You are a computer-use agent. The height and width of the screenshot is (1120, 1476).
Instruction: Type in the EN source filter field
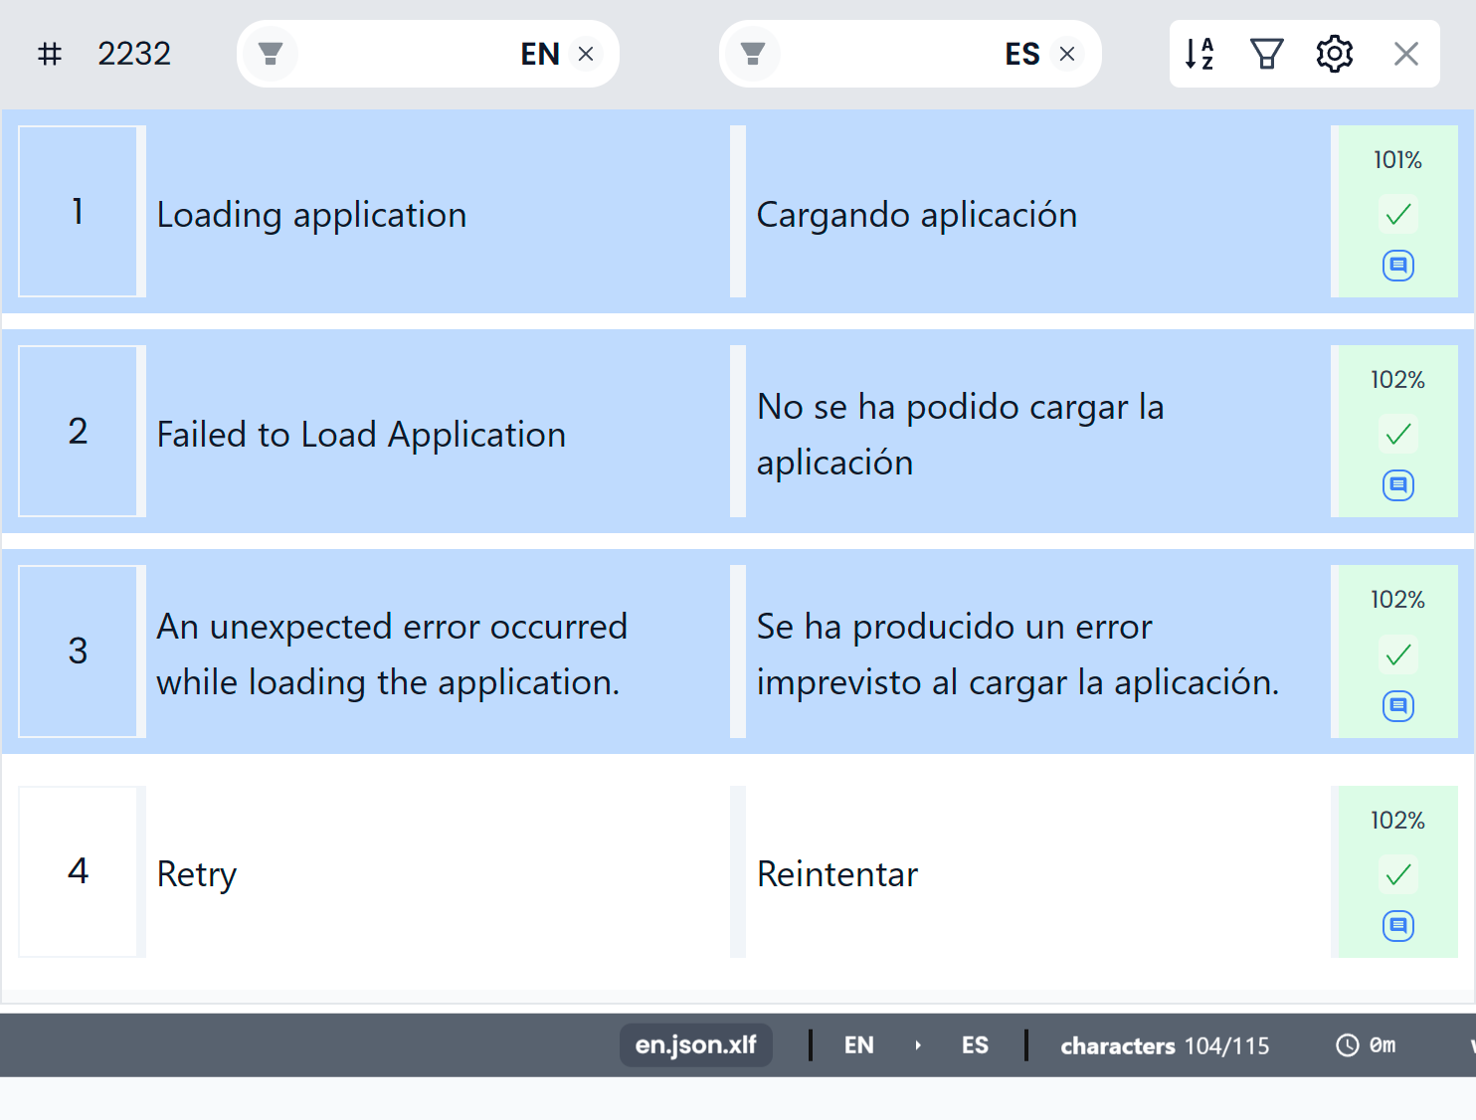(x=398, y=54)
